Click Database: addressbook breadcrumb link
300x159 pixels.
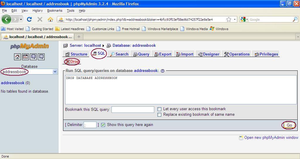[134, 46]
